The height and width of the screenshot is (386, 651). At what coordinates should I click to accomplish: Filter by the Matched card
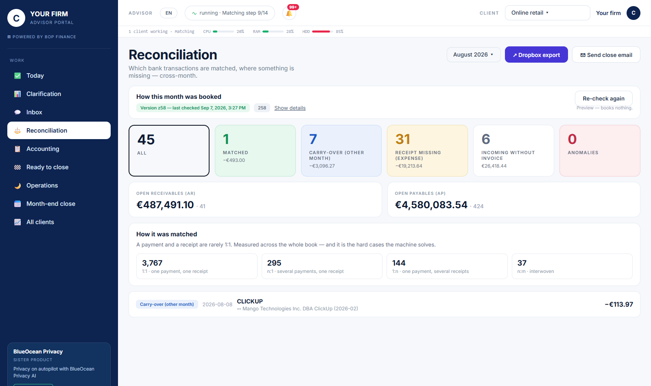255,150
